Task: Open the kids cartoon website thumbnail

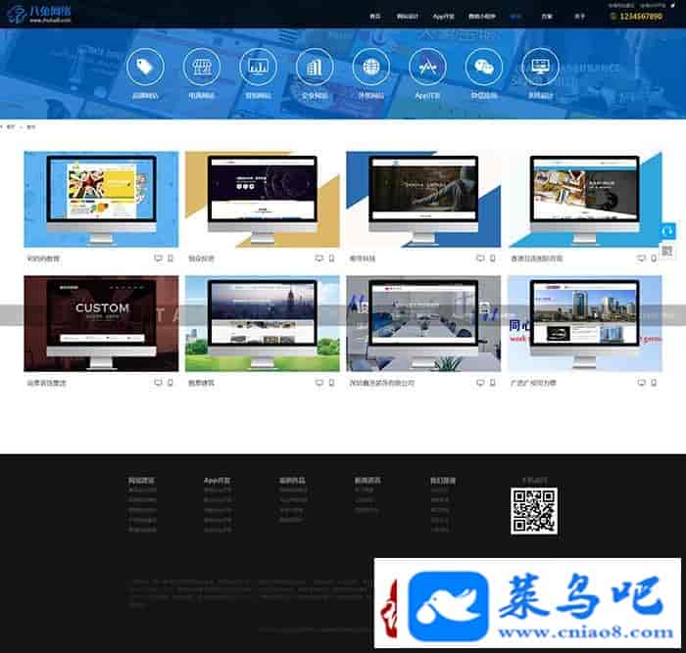Action: 101,200
